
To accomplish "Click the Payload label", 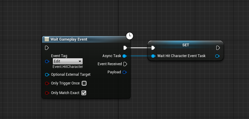I will pyautogui.click(x=114, y=72).
